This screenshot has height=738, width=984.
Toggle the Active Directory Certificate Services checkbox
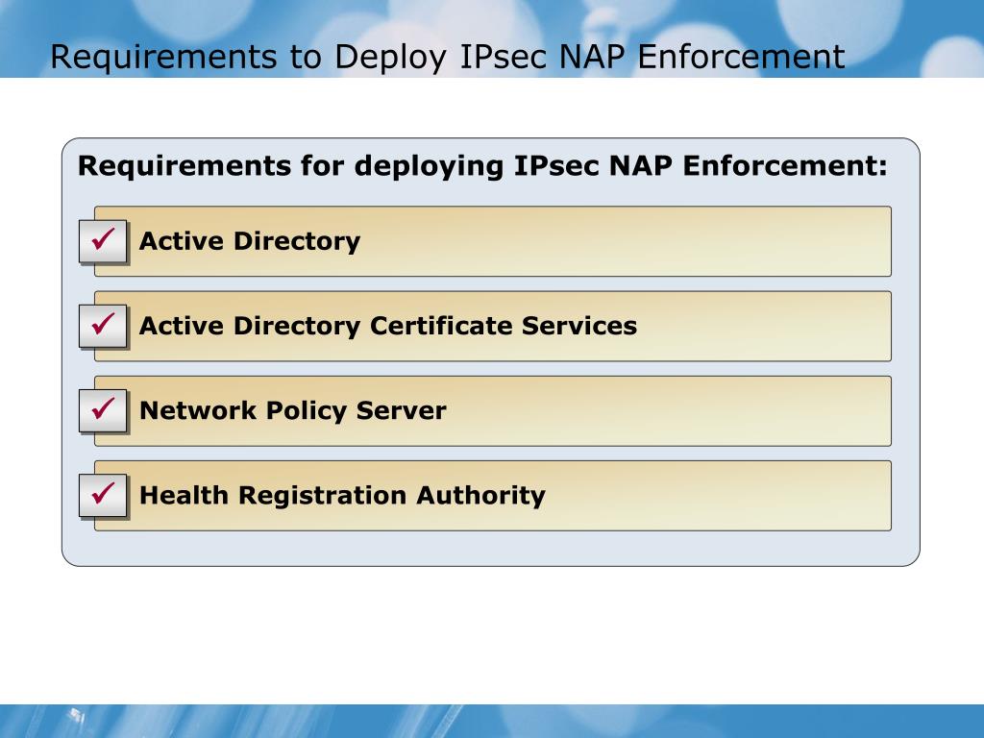pyautogui.click(x=103, y=326)
